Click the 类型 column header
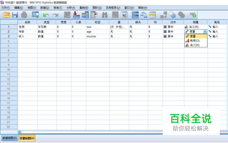Viewport: 228px width, 143px height. tap(46, 22)
